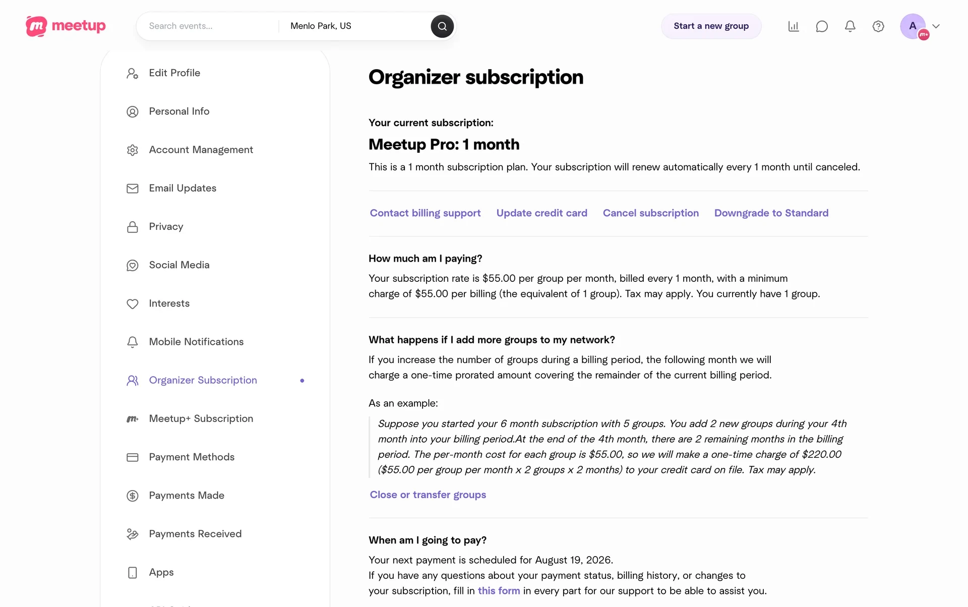Click the Account Management gear icon

[132, 150]
